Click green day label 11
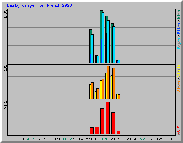 pyautogui.click(x=64, y=139)
